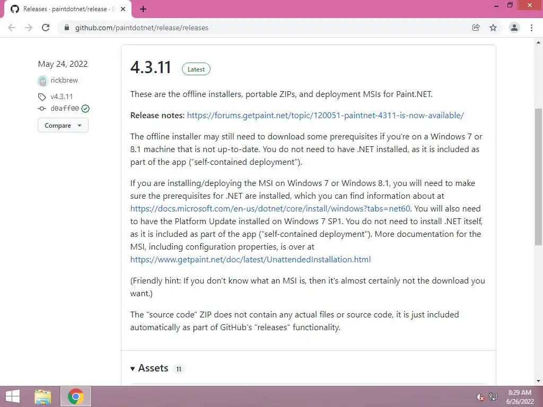Collapse the Assets section
Viewport: 543px width, 407px height.
pos(149,368)
